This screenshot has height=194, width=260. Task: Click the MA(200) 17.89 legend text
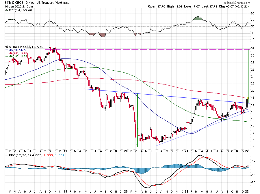[18, 53]
